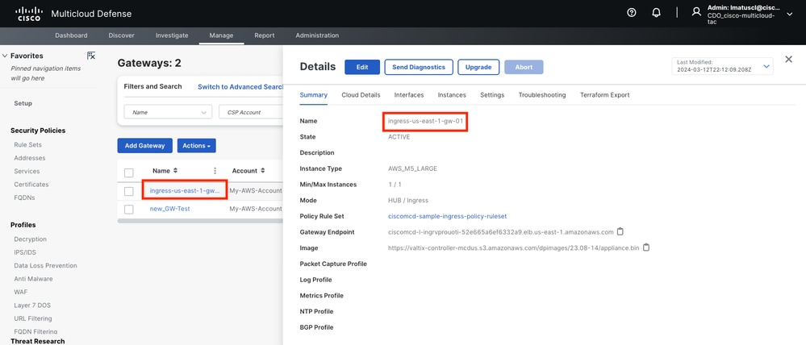This screenshot has width=806, height=345.
Task: Copy the Gateway Endpoint to clipboard
Action: (620, 232)
